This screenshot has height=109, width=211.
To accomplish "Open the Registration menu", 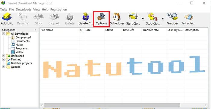I will coord(58,10).
